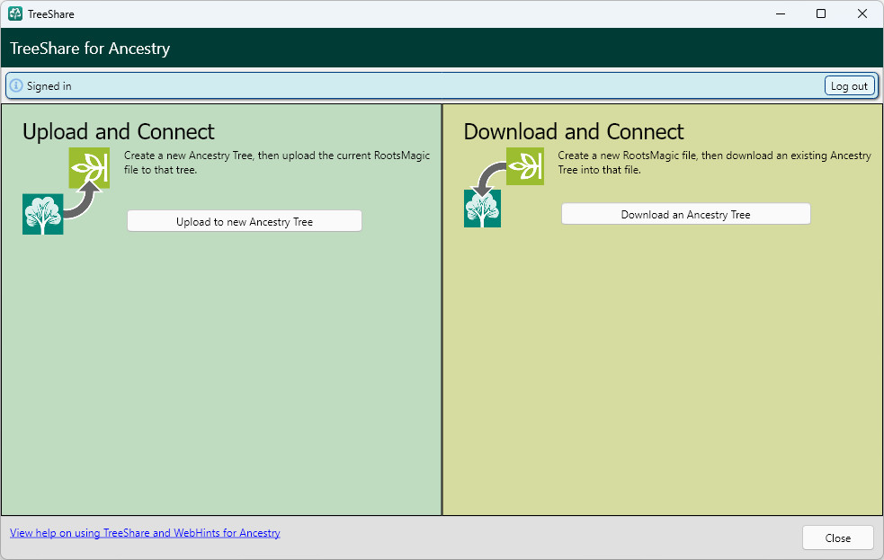
Task: Log out of the Ancestry account
Action: coord(850,85)
